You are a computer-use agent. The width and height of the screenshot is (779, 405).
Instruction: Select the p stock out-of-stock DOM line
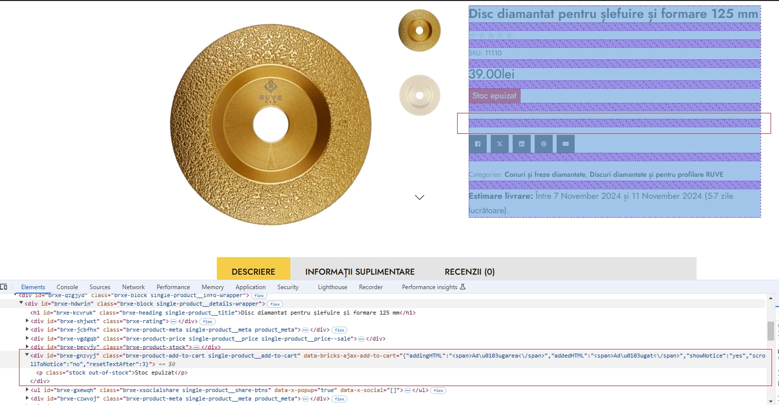112,373
